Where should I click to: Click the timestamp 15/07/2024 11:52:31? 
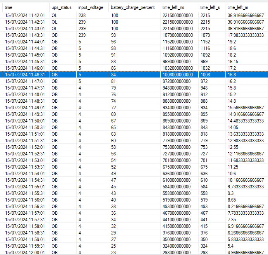coord(25,154)
